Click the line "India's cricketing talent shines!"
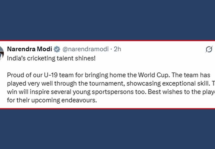The height and width of the screenshot is (149, 215). (x=51, y=58)
